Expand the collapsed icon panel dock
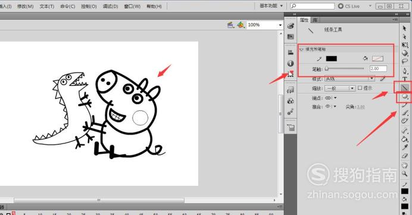 [295, 14]
